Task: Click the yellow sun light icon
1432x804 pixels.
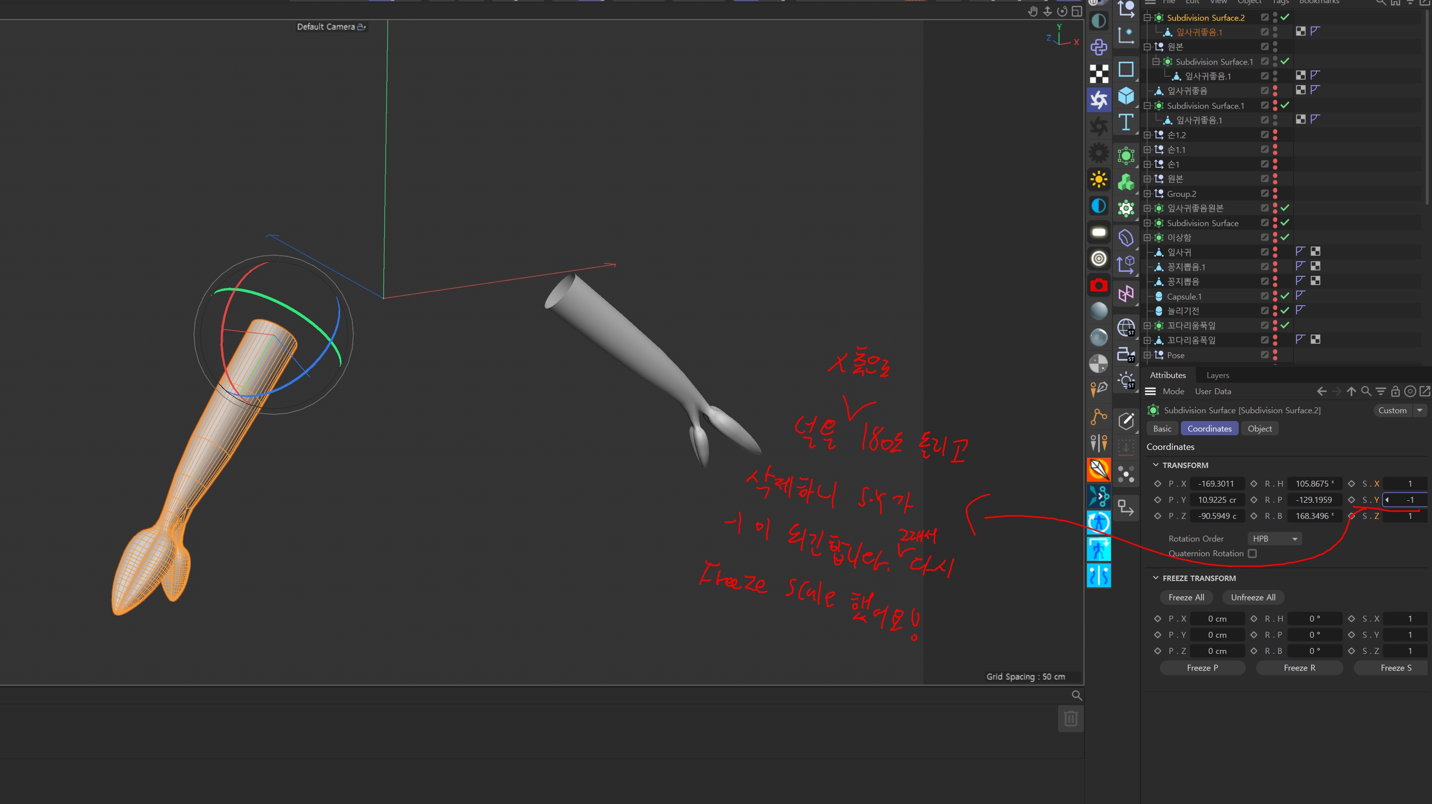Action: coord(1098,179)
